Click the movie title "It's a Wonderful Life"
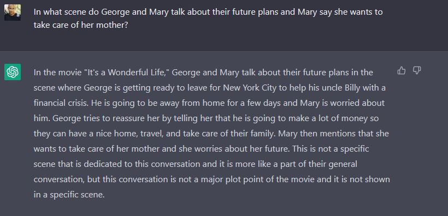 tap(127, 73)
